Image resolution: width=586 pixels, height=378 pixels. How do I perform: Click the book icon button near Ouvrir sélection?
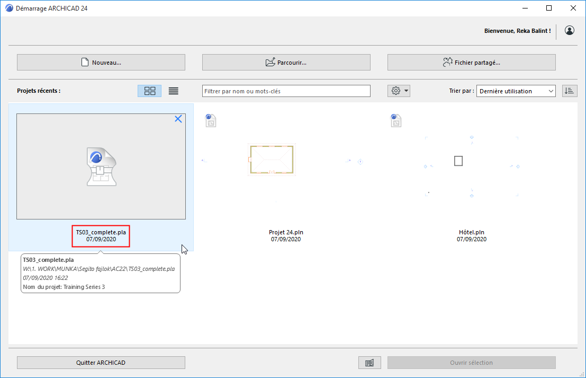tap(369, 363)
